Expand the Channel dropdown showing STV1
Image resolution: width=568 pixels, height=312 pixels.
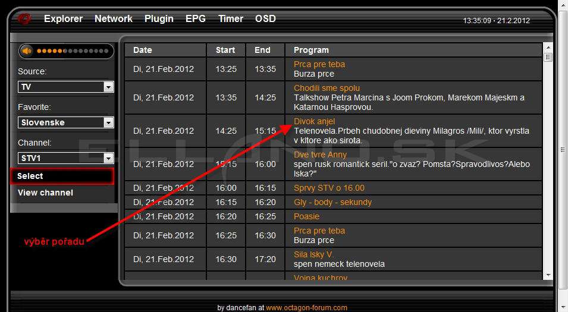tap(66, 158)
